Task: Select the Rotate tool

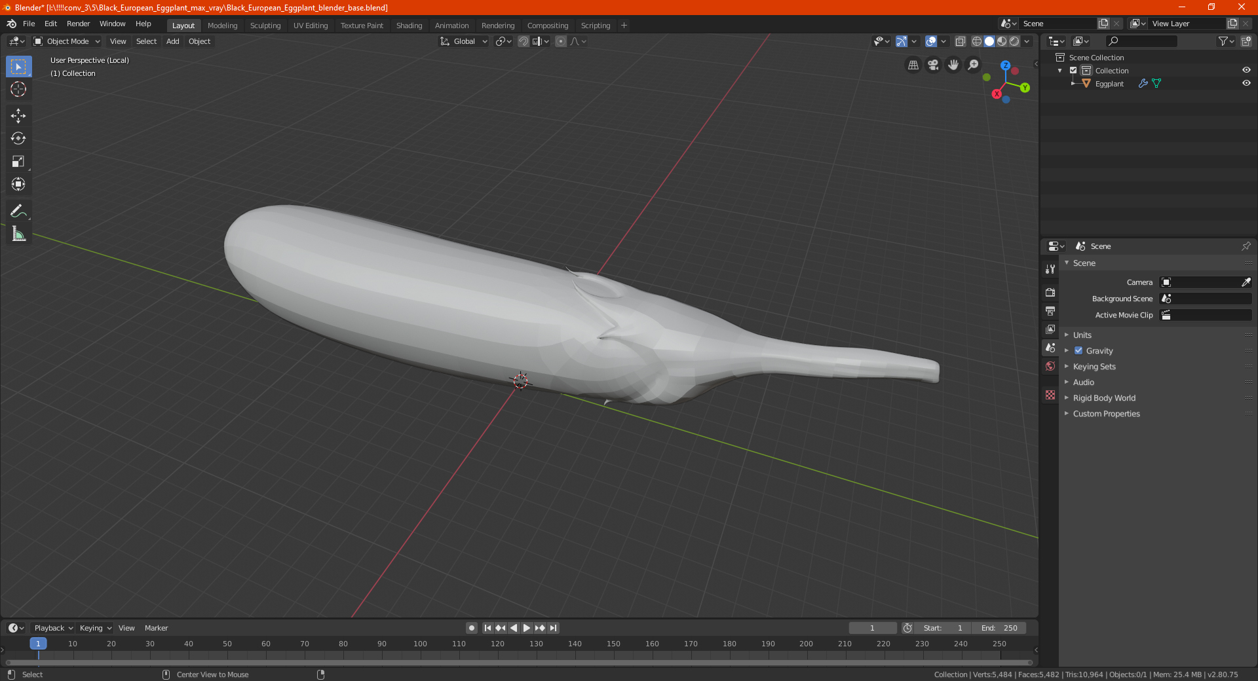Action: pyautogui.click(x=18, y=139)
